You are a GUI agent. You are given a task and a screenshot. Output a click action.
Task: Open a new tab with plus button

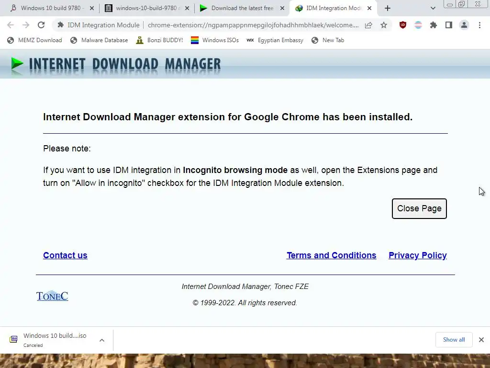pyautogui.click(x=388, y=9)
